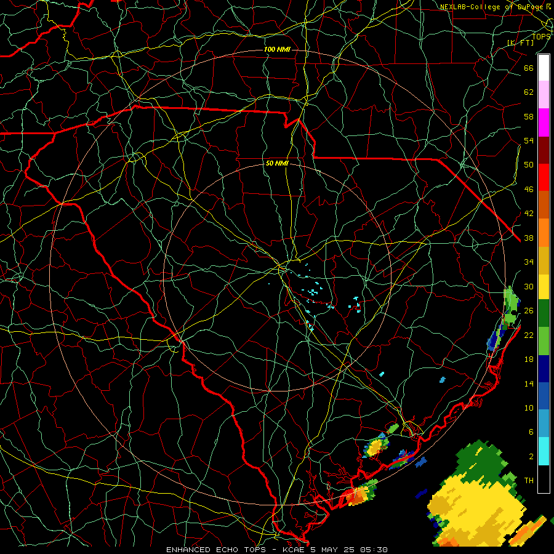Click the TOPS legend heading
The height and width of the screenshot is (554, 554).
click(x=541, y=36)
